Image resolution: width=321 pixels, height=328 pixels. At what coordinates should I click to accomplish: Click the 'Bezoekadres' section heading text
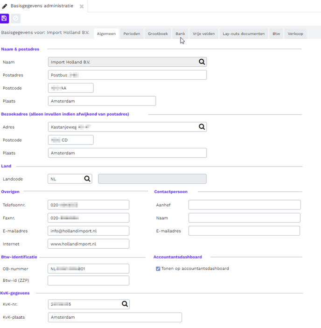tap(65, 114)
